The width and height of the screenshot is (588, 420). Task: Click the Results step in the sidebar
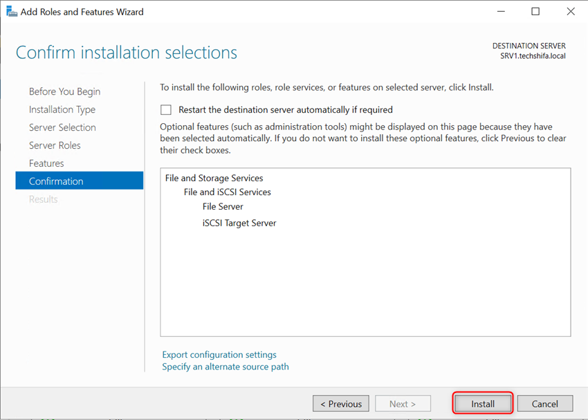pos(43,199)
